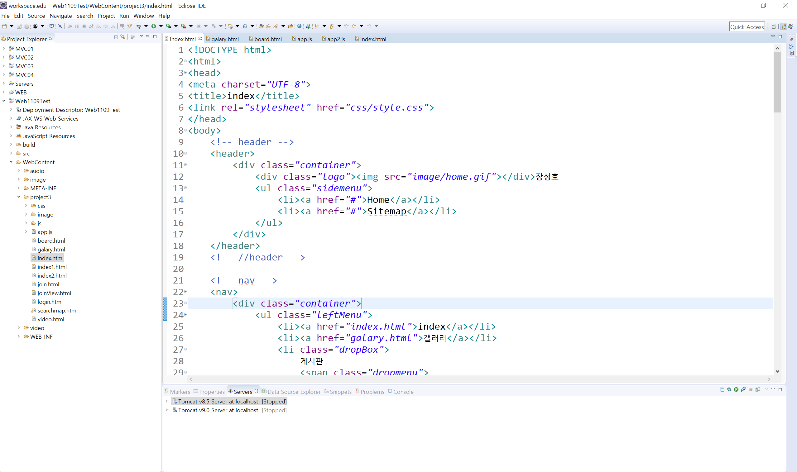This screenshot has height=472, width=797.
Task: Collapse the WebContent folder in Project Explorer
Action: [11, 162]
